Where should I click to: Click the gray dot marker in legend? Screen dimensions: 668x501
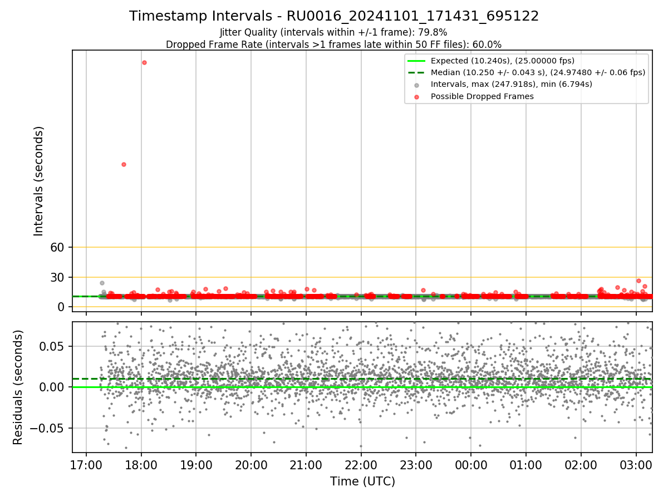(x=417, y=85)
